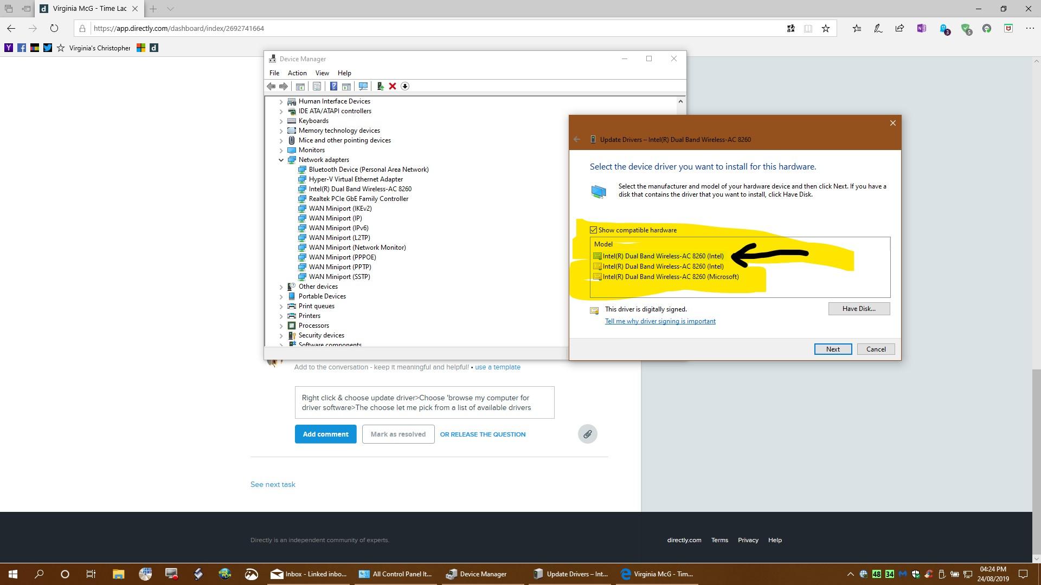This screenshot has width=1041, height=585.
Task: Click the Device Manager forward arrow toolbar icon
Action: tap(284, 86)
